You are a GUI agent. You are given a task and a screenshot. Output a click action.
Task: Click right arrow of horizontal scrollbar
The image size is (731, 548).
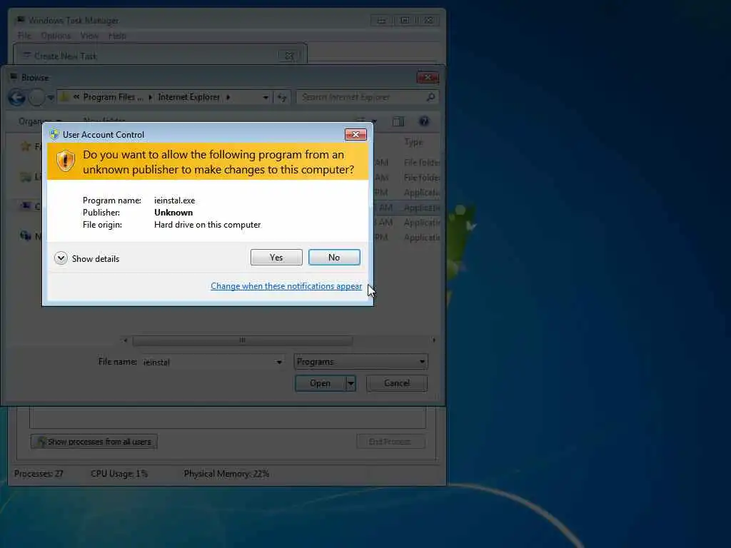pyautogui.click(x=434, y=340)
